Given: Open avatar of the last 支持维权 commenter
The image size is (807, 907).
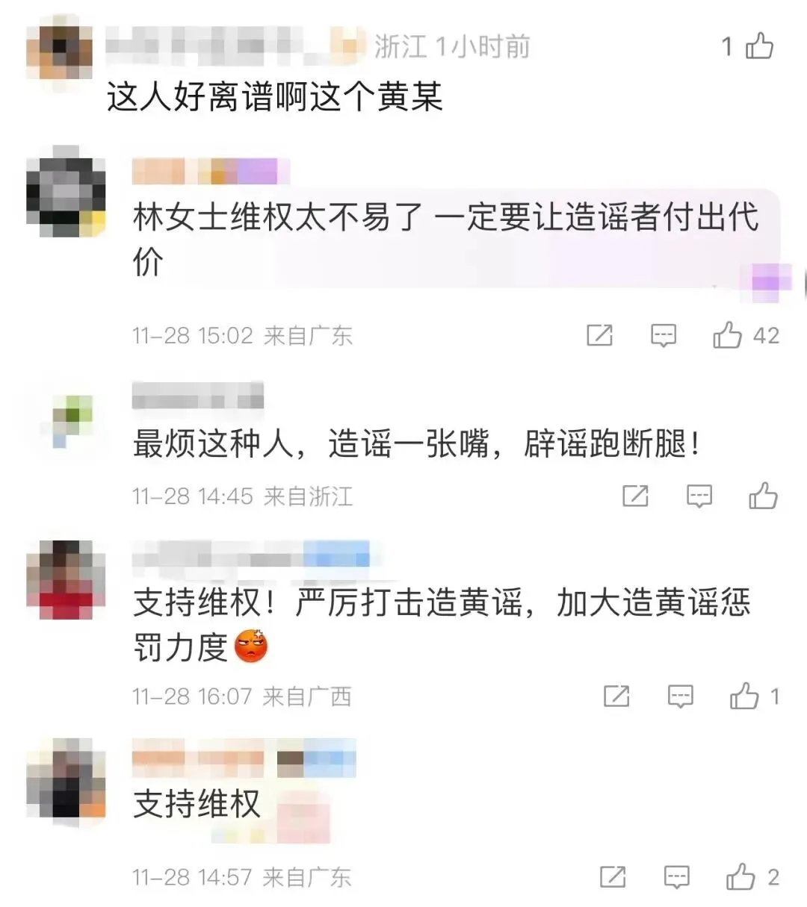Looking at the screenshot, I should pos(66,779).
